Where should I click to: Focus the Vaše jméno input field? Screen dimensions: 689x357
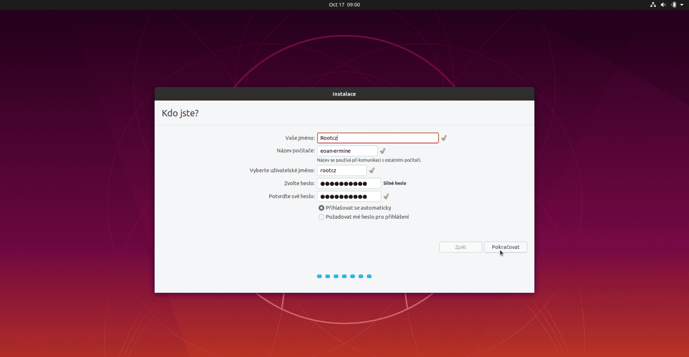[378, 138]
